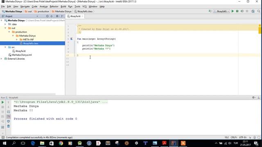Change file encoding UTF-8 in status bar

pos(243,138)
